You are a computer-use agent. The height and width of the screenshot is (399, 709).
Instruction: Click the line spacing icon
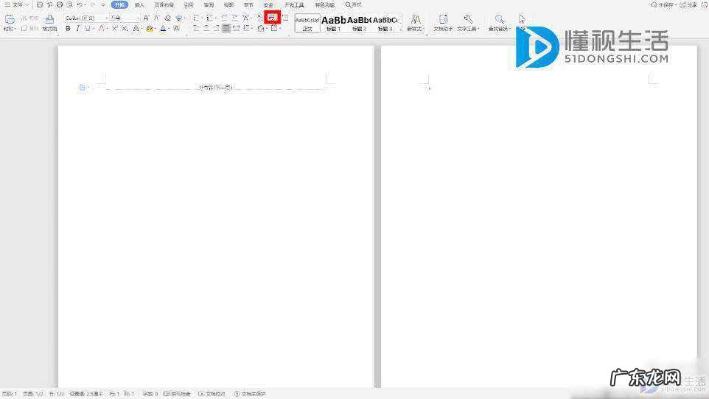click(x=246, y=28)
